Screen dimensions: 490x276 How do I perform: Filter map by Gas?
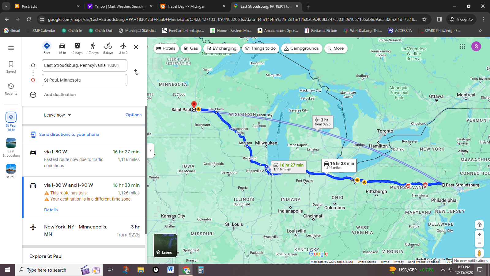coord(190,48)
